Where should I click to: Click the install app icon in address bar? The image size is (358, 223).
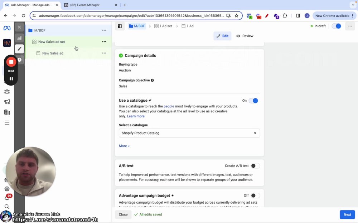[228, 16]
